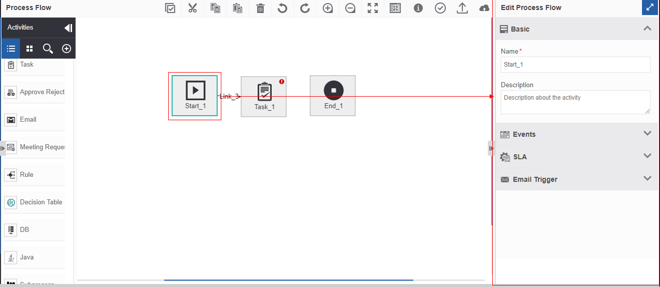Zoom in on the canvas with the plus magnifier

(327, 8)
